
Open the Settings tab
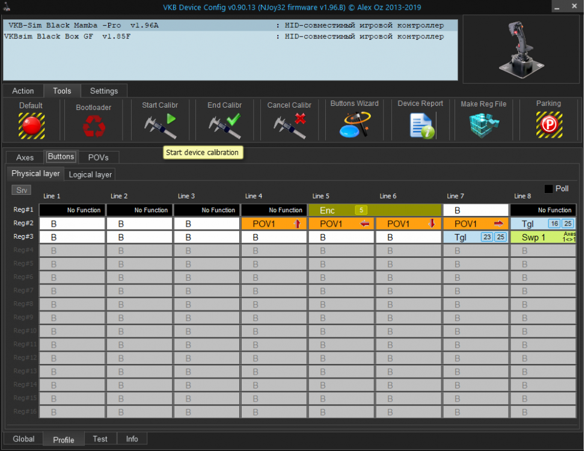point(104,91)
